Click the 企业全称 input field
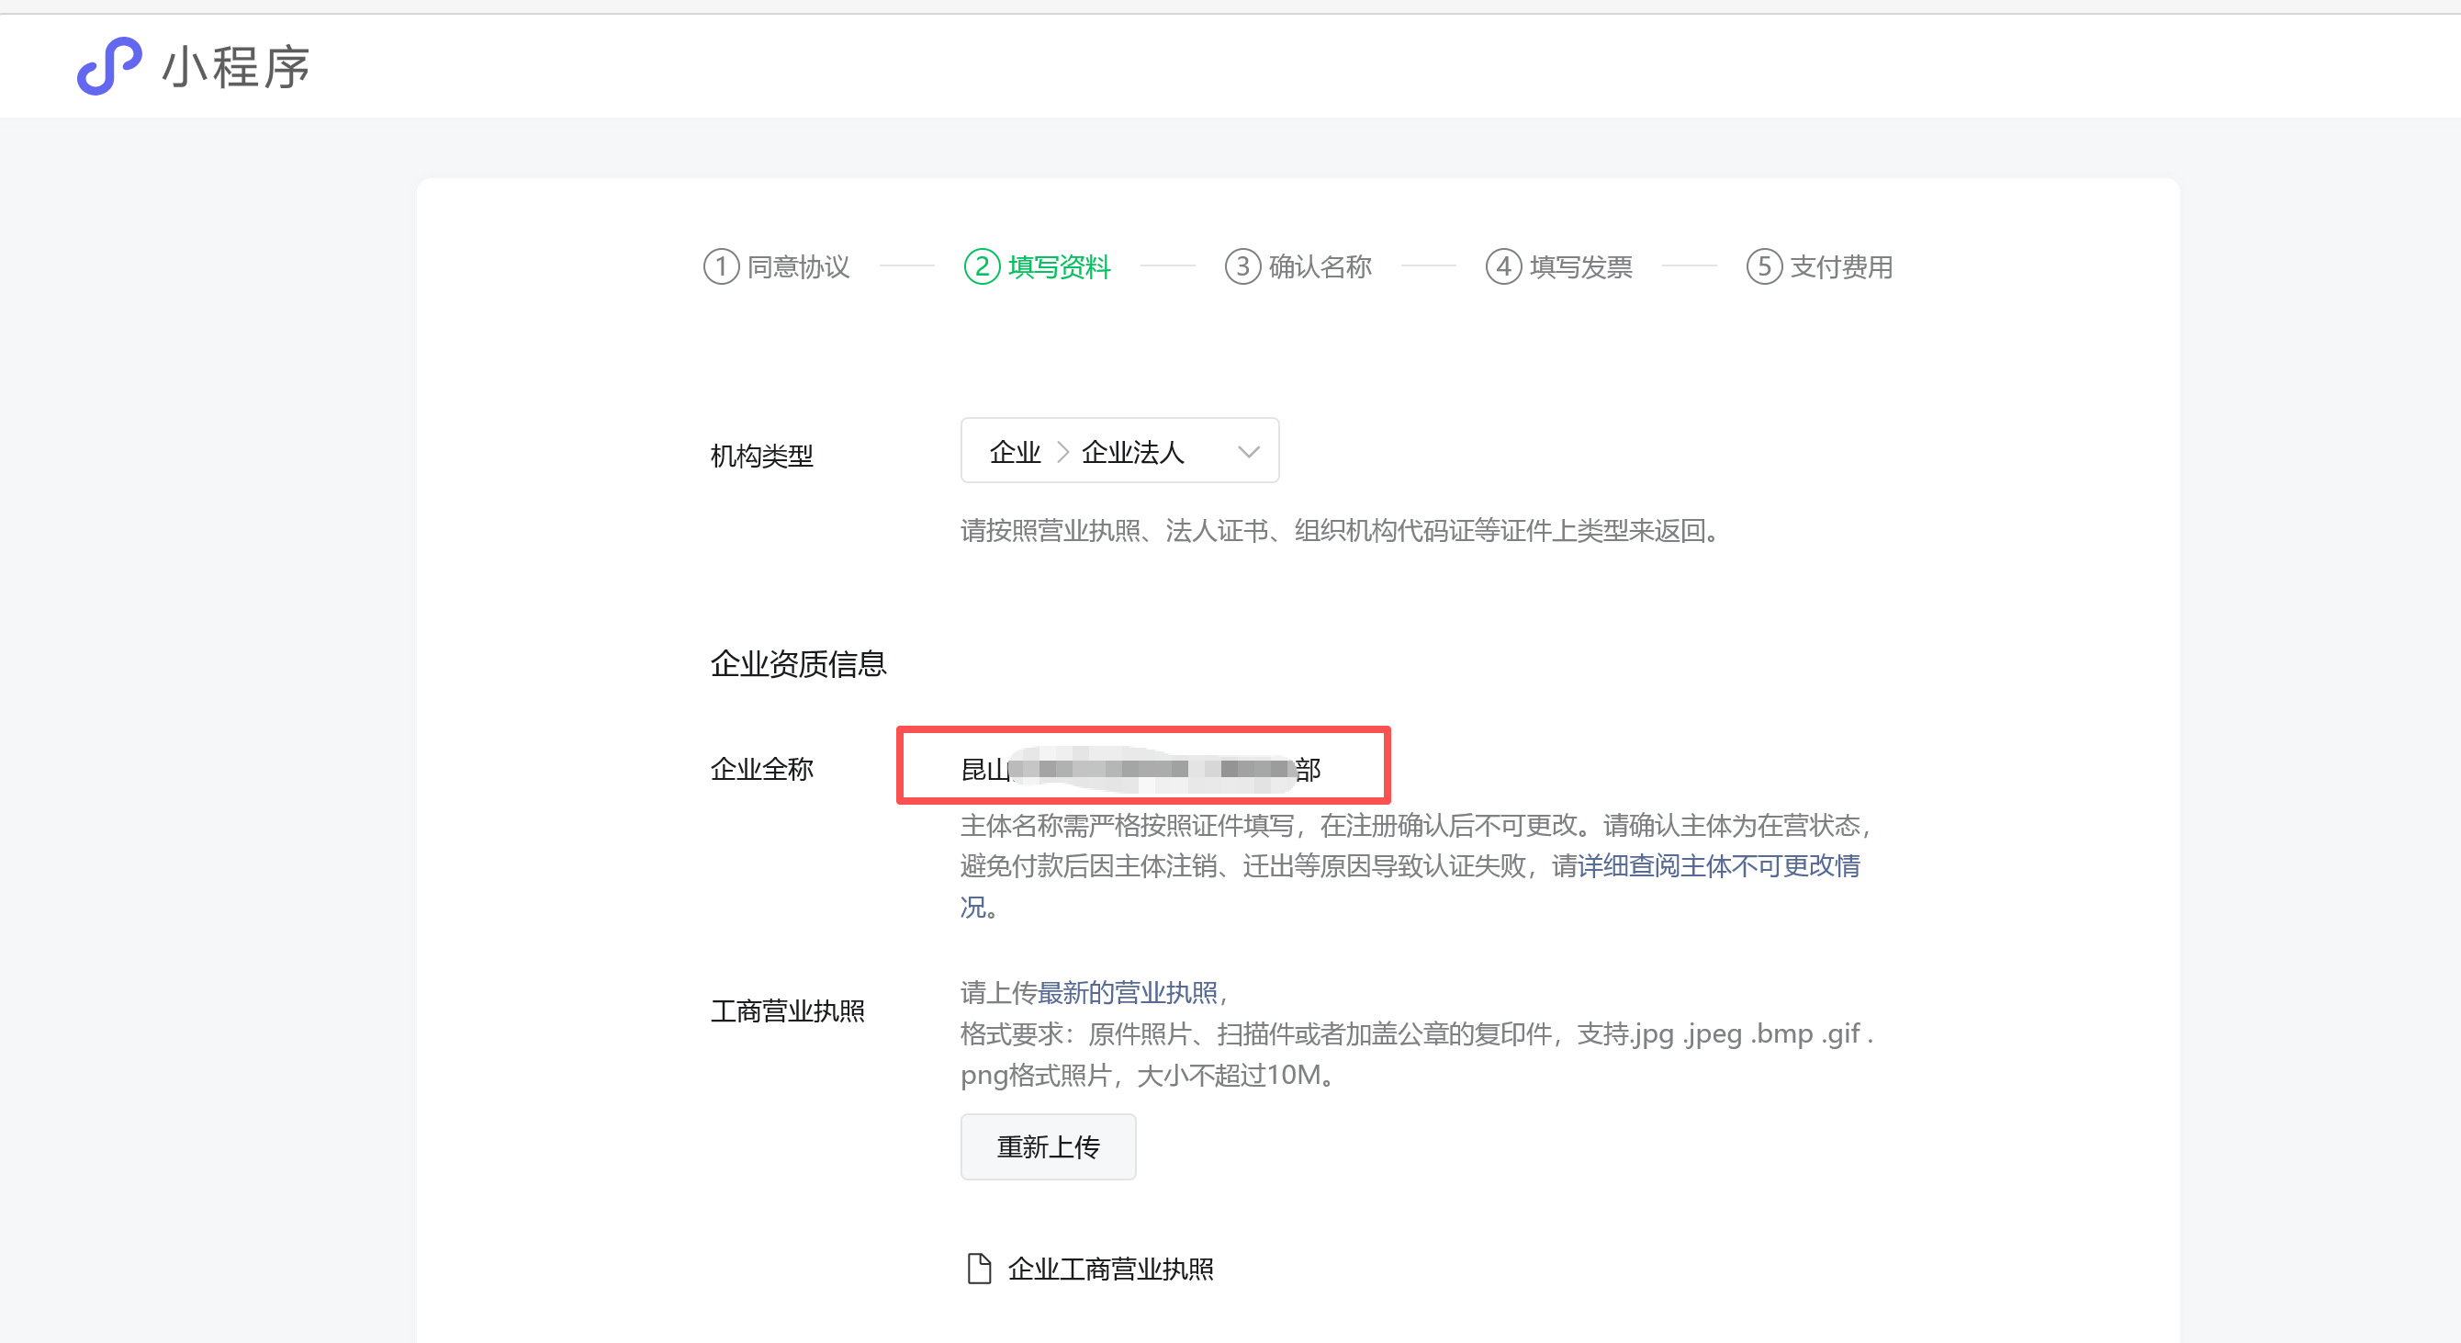2461x1343 pixels. click(1142, 769)
